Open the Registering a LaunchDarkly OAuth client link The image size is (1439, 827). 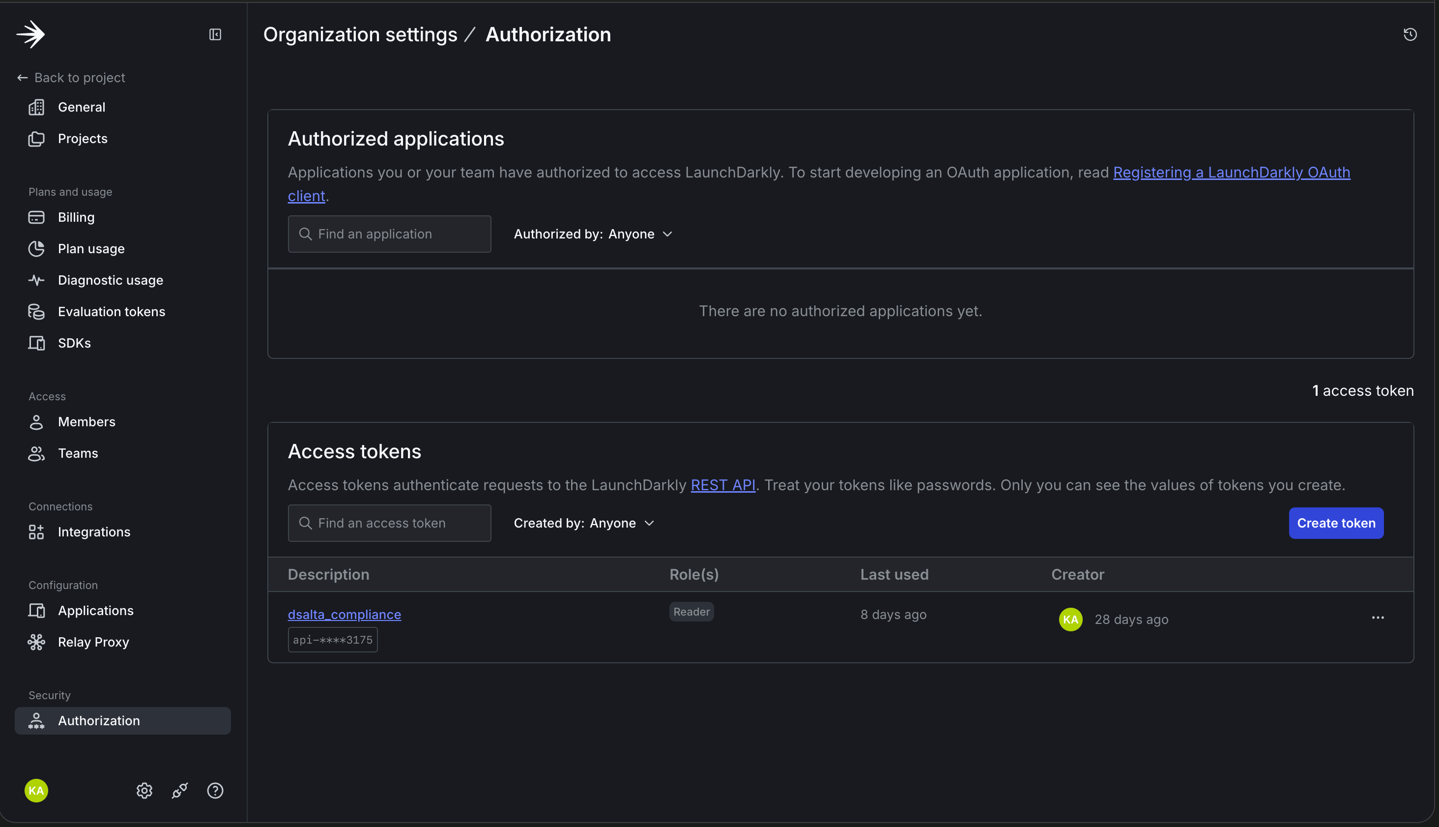[1231, 172]
